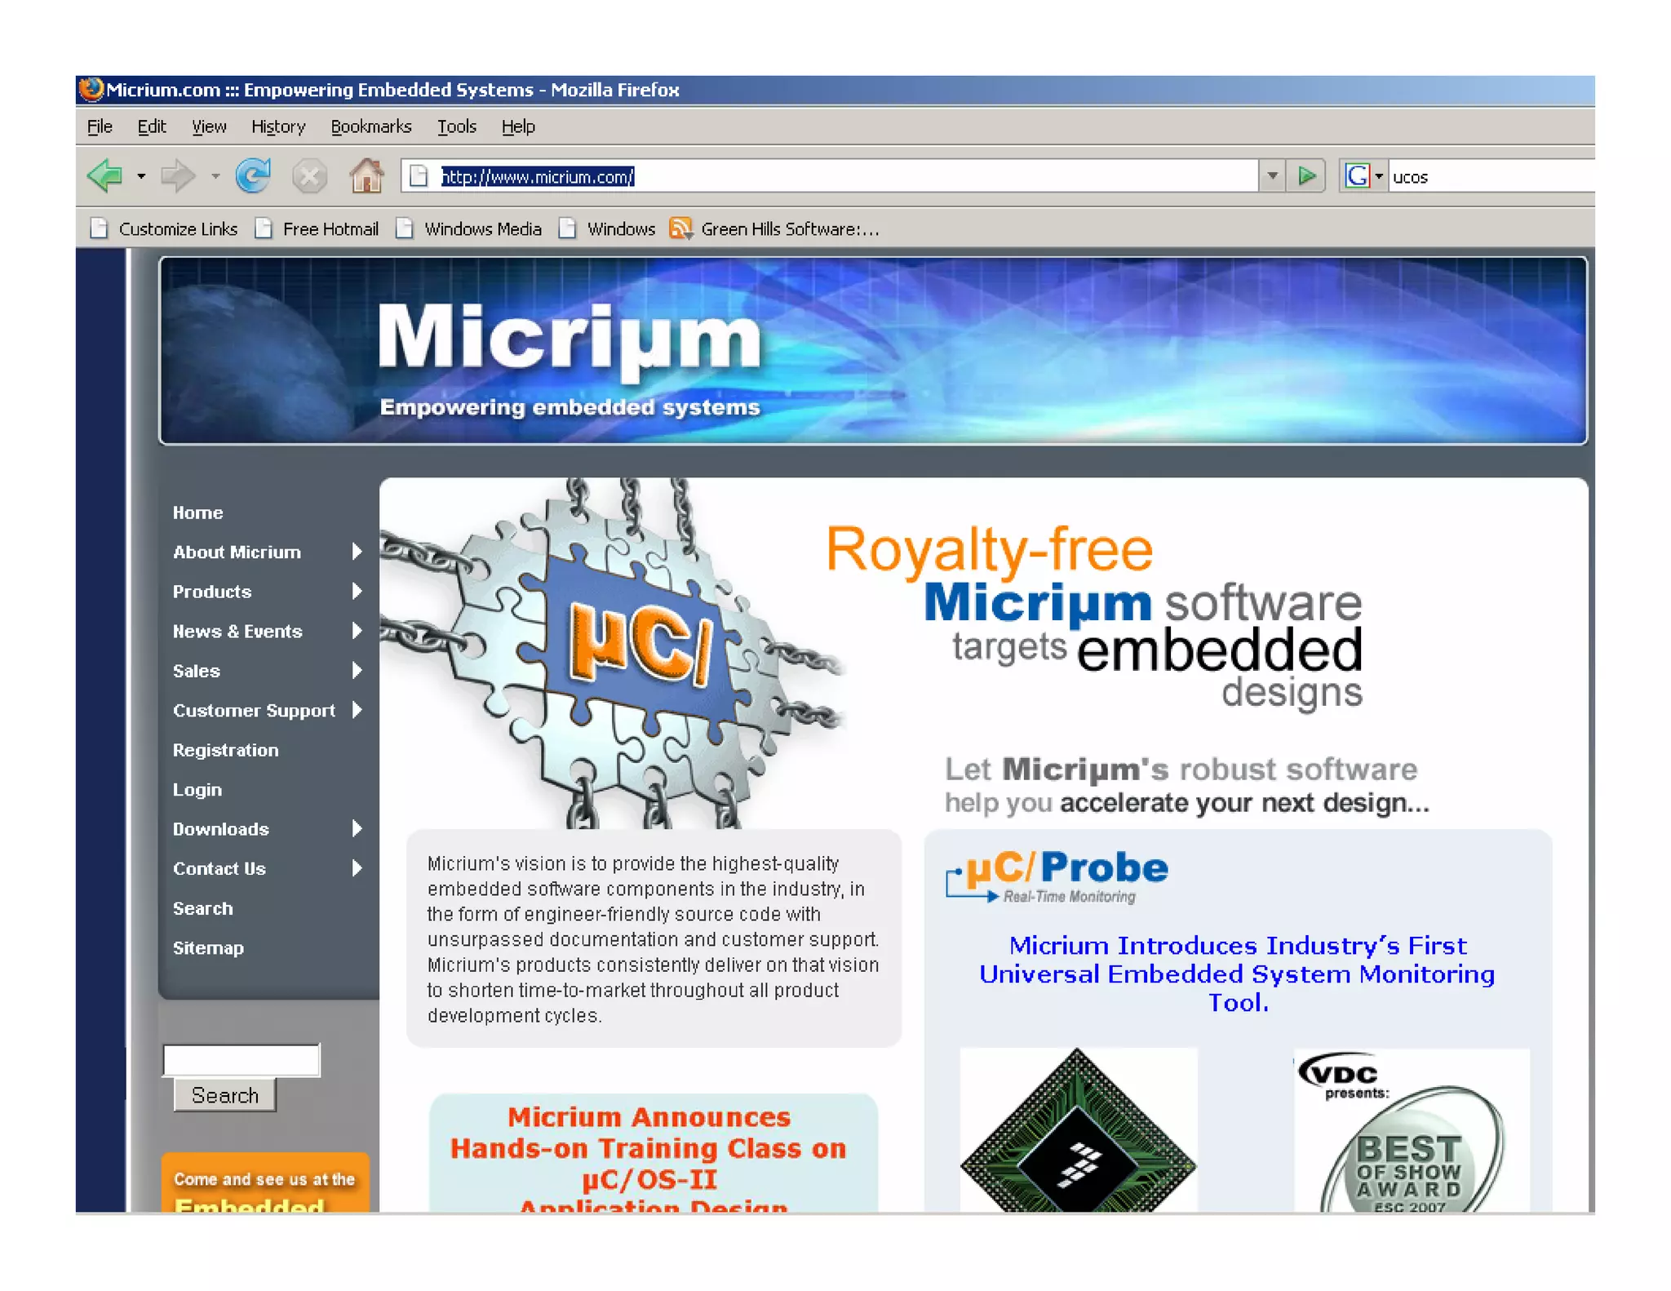Expand the Sales submenu arrow
Image resolution: width=1671 pixels, height=1291 pixels.
(357, 670)
